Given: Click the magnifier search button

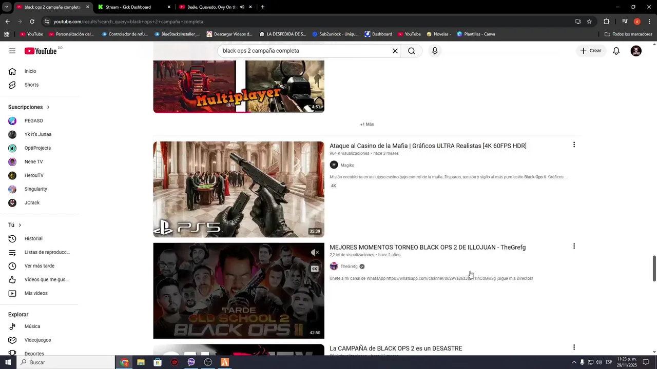Looking at the screenshot, I should (412, 51).
